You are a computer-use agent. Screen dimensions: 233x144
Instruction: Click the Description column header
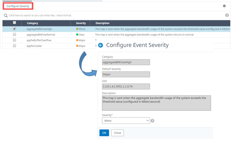[103, 23]
